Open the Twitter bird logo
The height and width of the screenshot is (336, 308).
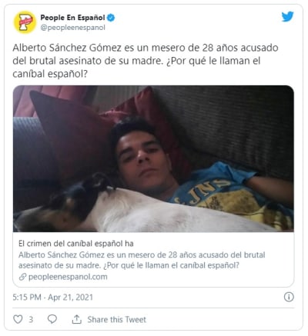point(287,17)
